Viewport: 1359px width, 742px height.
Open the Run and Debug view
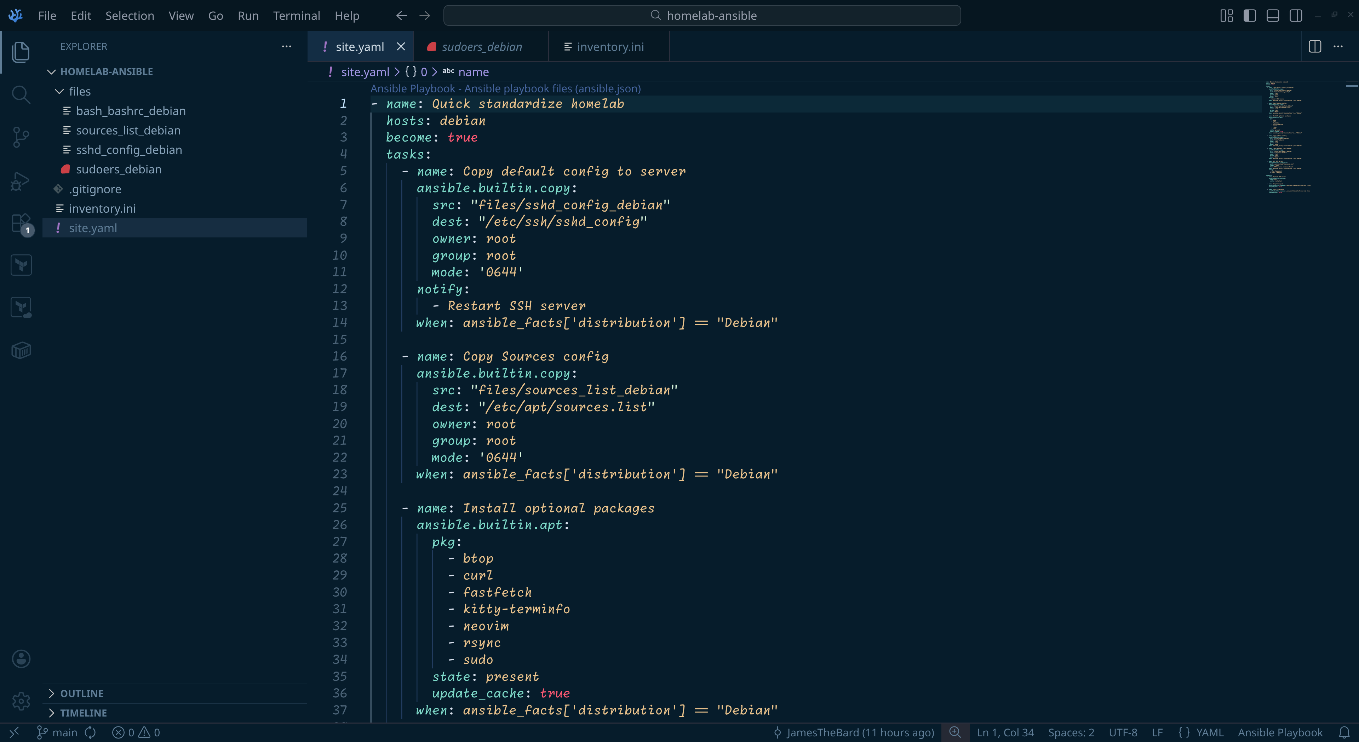tap(21, 181)
